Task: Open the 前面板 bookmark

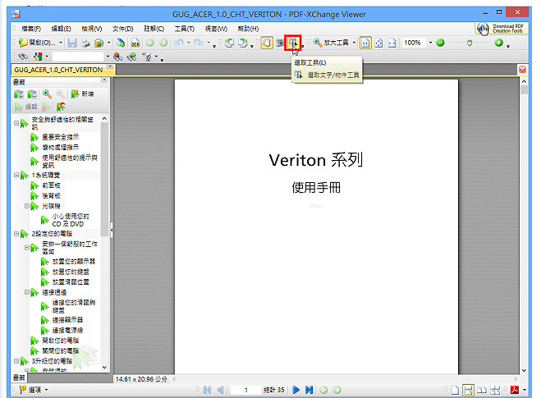Action: pyautogui.click(x=51, y=185)
